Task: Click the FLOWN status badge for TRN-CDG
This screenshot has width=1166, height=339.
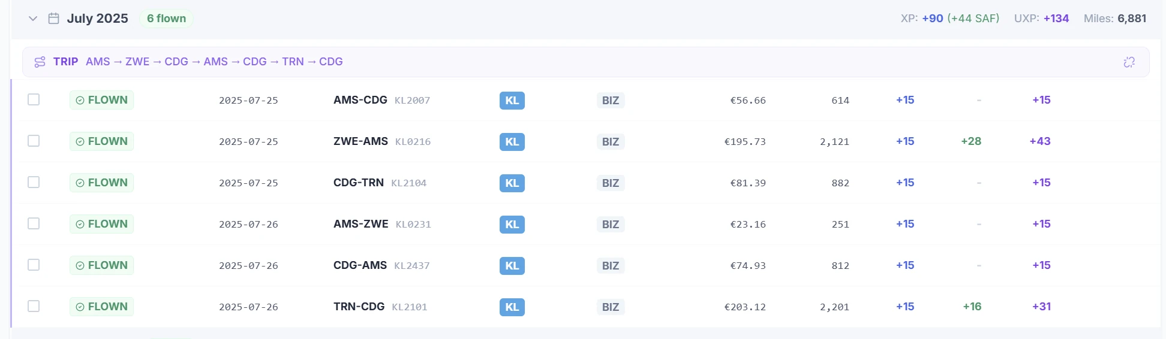Action: pos(101,307)
